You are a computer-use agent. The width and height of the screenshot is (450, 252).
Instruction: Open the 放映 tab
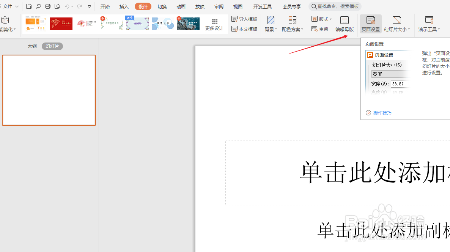click(x=200, y=6)
